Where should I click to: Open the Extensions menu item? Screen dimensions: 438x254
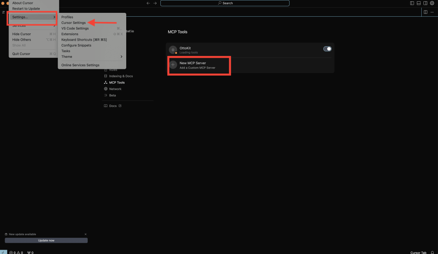(x=70, y=34)
